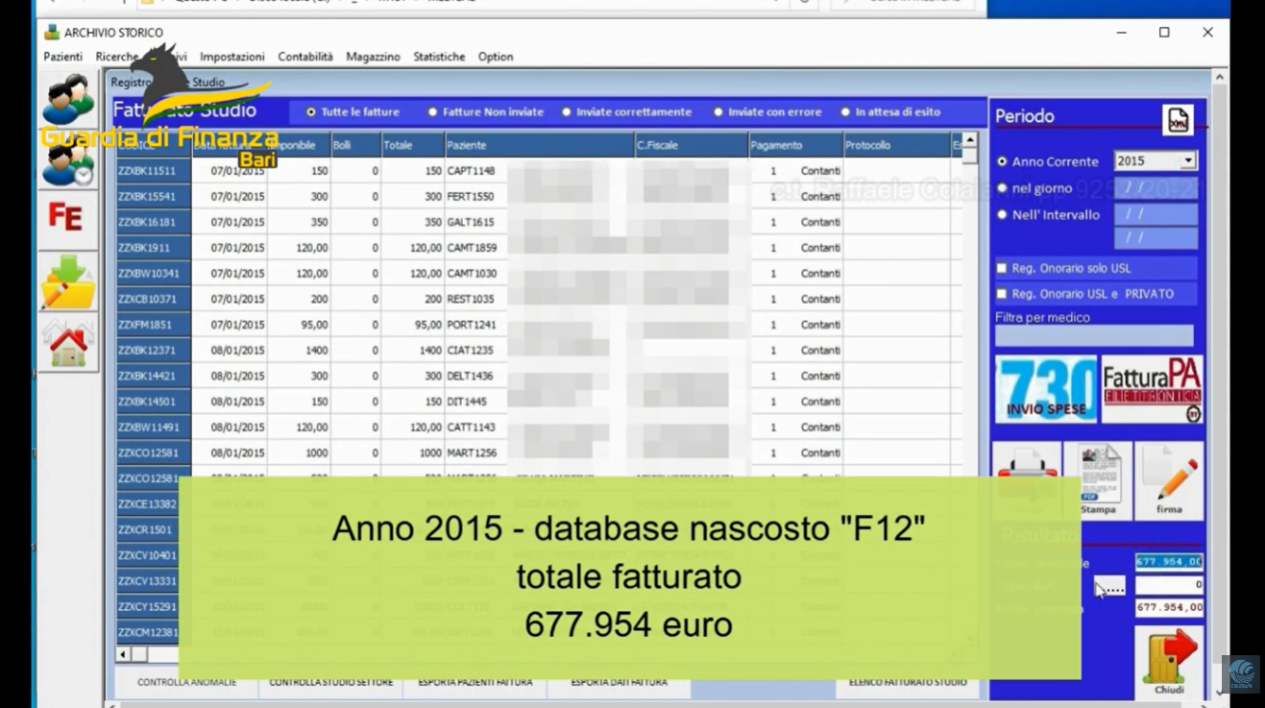This screenshot has width=1265, height=708.
Task: Click the firma pencil icon
Action: coord(1169,480)
